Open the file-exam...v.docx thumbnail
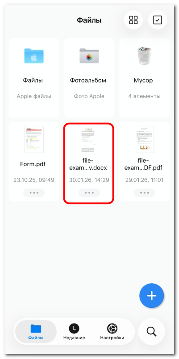The width and height of the screenshot is (179, 359). 89,139
